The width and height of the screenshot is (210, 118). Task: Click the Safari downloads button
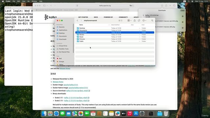(162, 6)
